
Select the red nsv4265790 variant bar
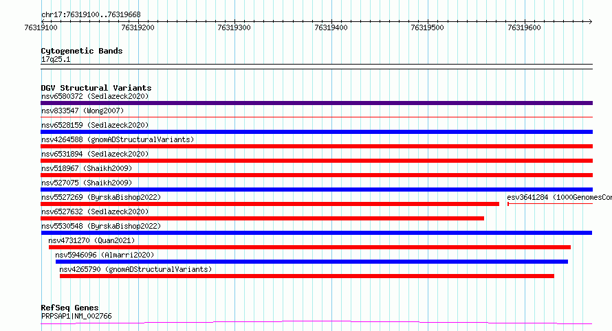[x=307, y=276]
